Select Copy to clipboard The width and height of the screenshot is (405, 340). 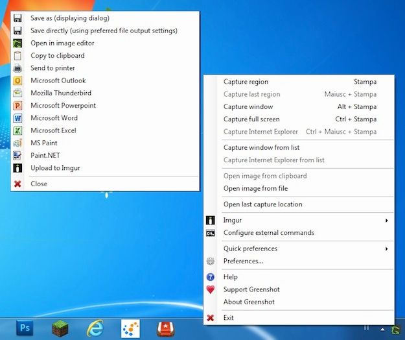57,56
